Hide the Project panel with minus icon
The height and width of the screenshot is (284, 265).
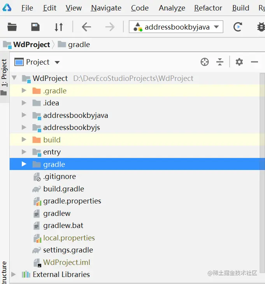point(254,62)
